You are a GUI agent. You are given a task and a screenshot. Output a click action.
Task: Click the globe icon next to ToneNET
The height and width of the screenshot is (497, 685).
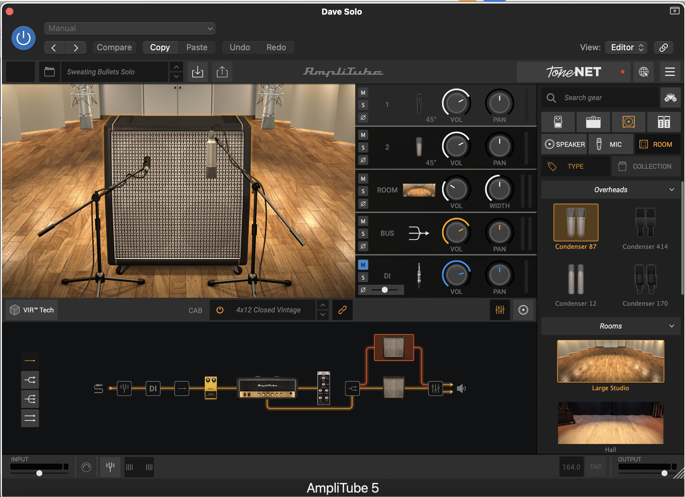(643, 72)
